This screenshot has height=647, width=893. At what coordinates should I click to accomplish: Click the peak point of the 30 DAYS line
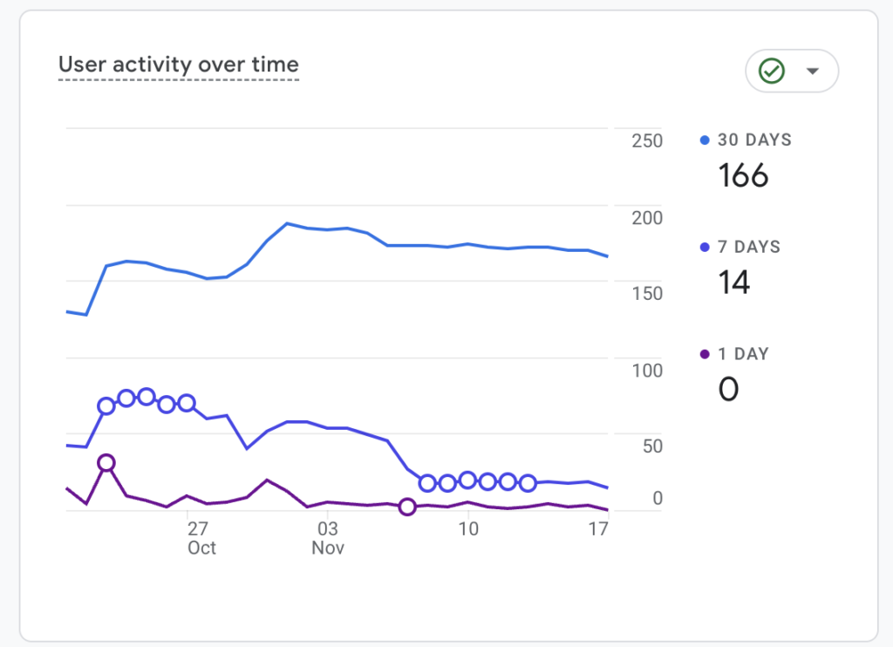[x=285, y=224]
